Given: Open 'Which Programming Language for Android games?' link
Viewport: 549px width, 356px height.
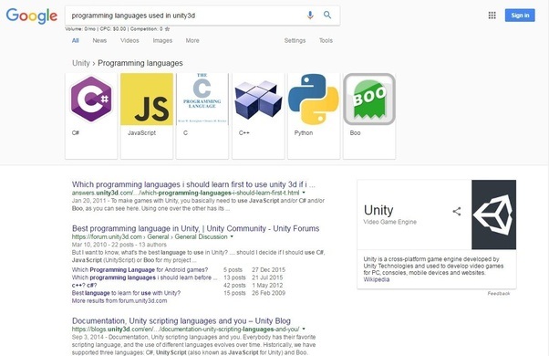Looking at the screenshot, I should [x=140, y=270].
